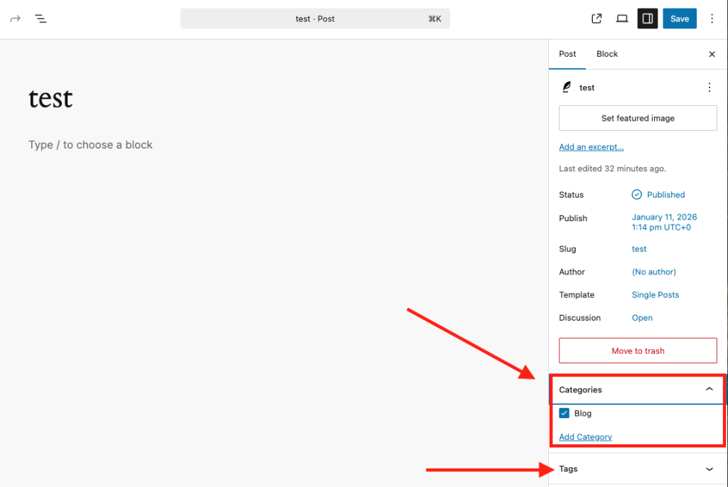This screenshot has height=487, width=728.
Task: Click the Redo arrow icon
Action: point(15,18)
